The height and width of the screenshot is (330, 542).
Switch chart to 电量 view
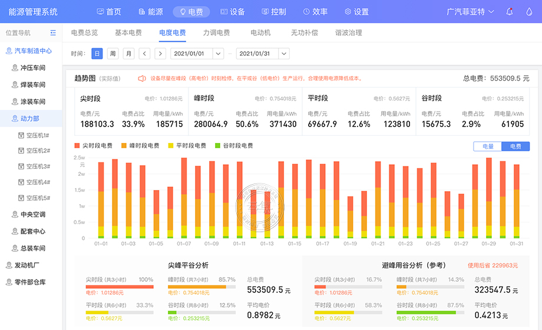click(x=487, y=146)
